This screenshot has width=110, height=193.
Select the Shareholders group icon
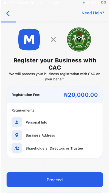coord(17,148)
